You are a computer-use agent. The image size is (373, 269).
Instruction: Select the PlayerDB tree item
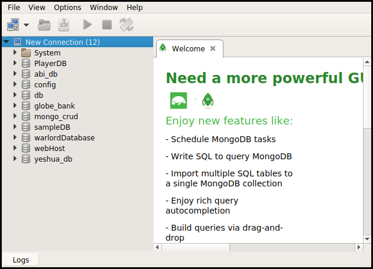coord(50,64)
